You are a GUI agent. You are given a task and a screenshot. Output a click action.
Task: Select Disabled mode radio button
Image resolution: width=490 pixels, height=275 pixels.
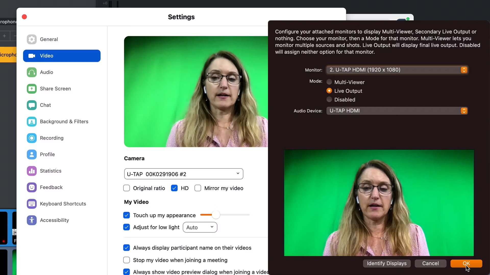click(329, 99)
